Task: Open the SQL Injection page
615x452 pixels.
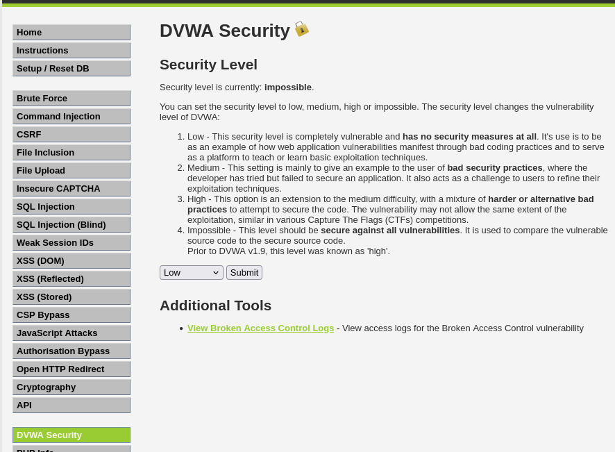Action: pos(71,206)
